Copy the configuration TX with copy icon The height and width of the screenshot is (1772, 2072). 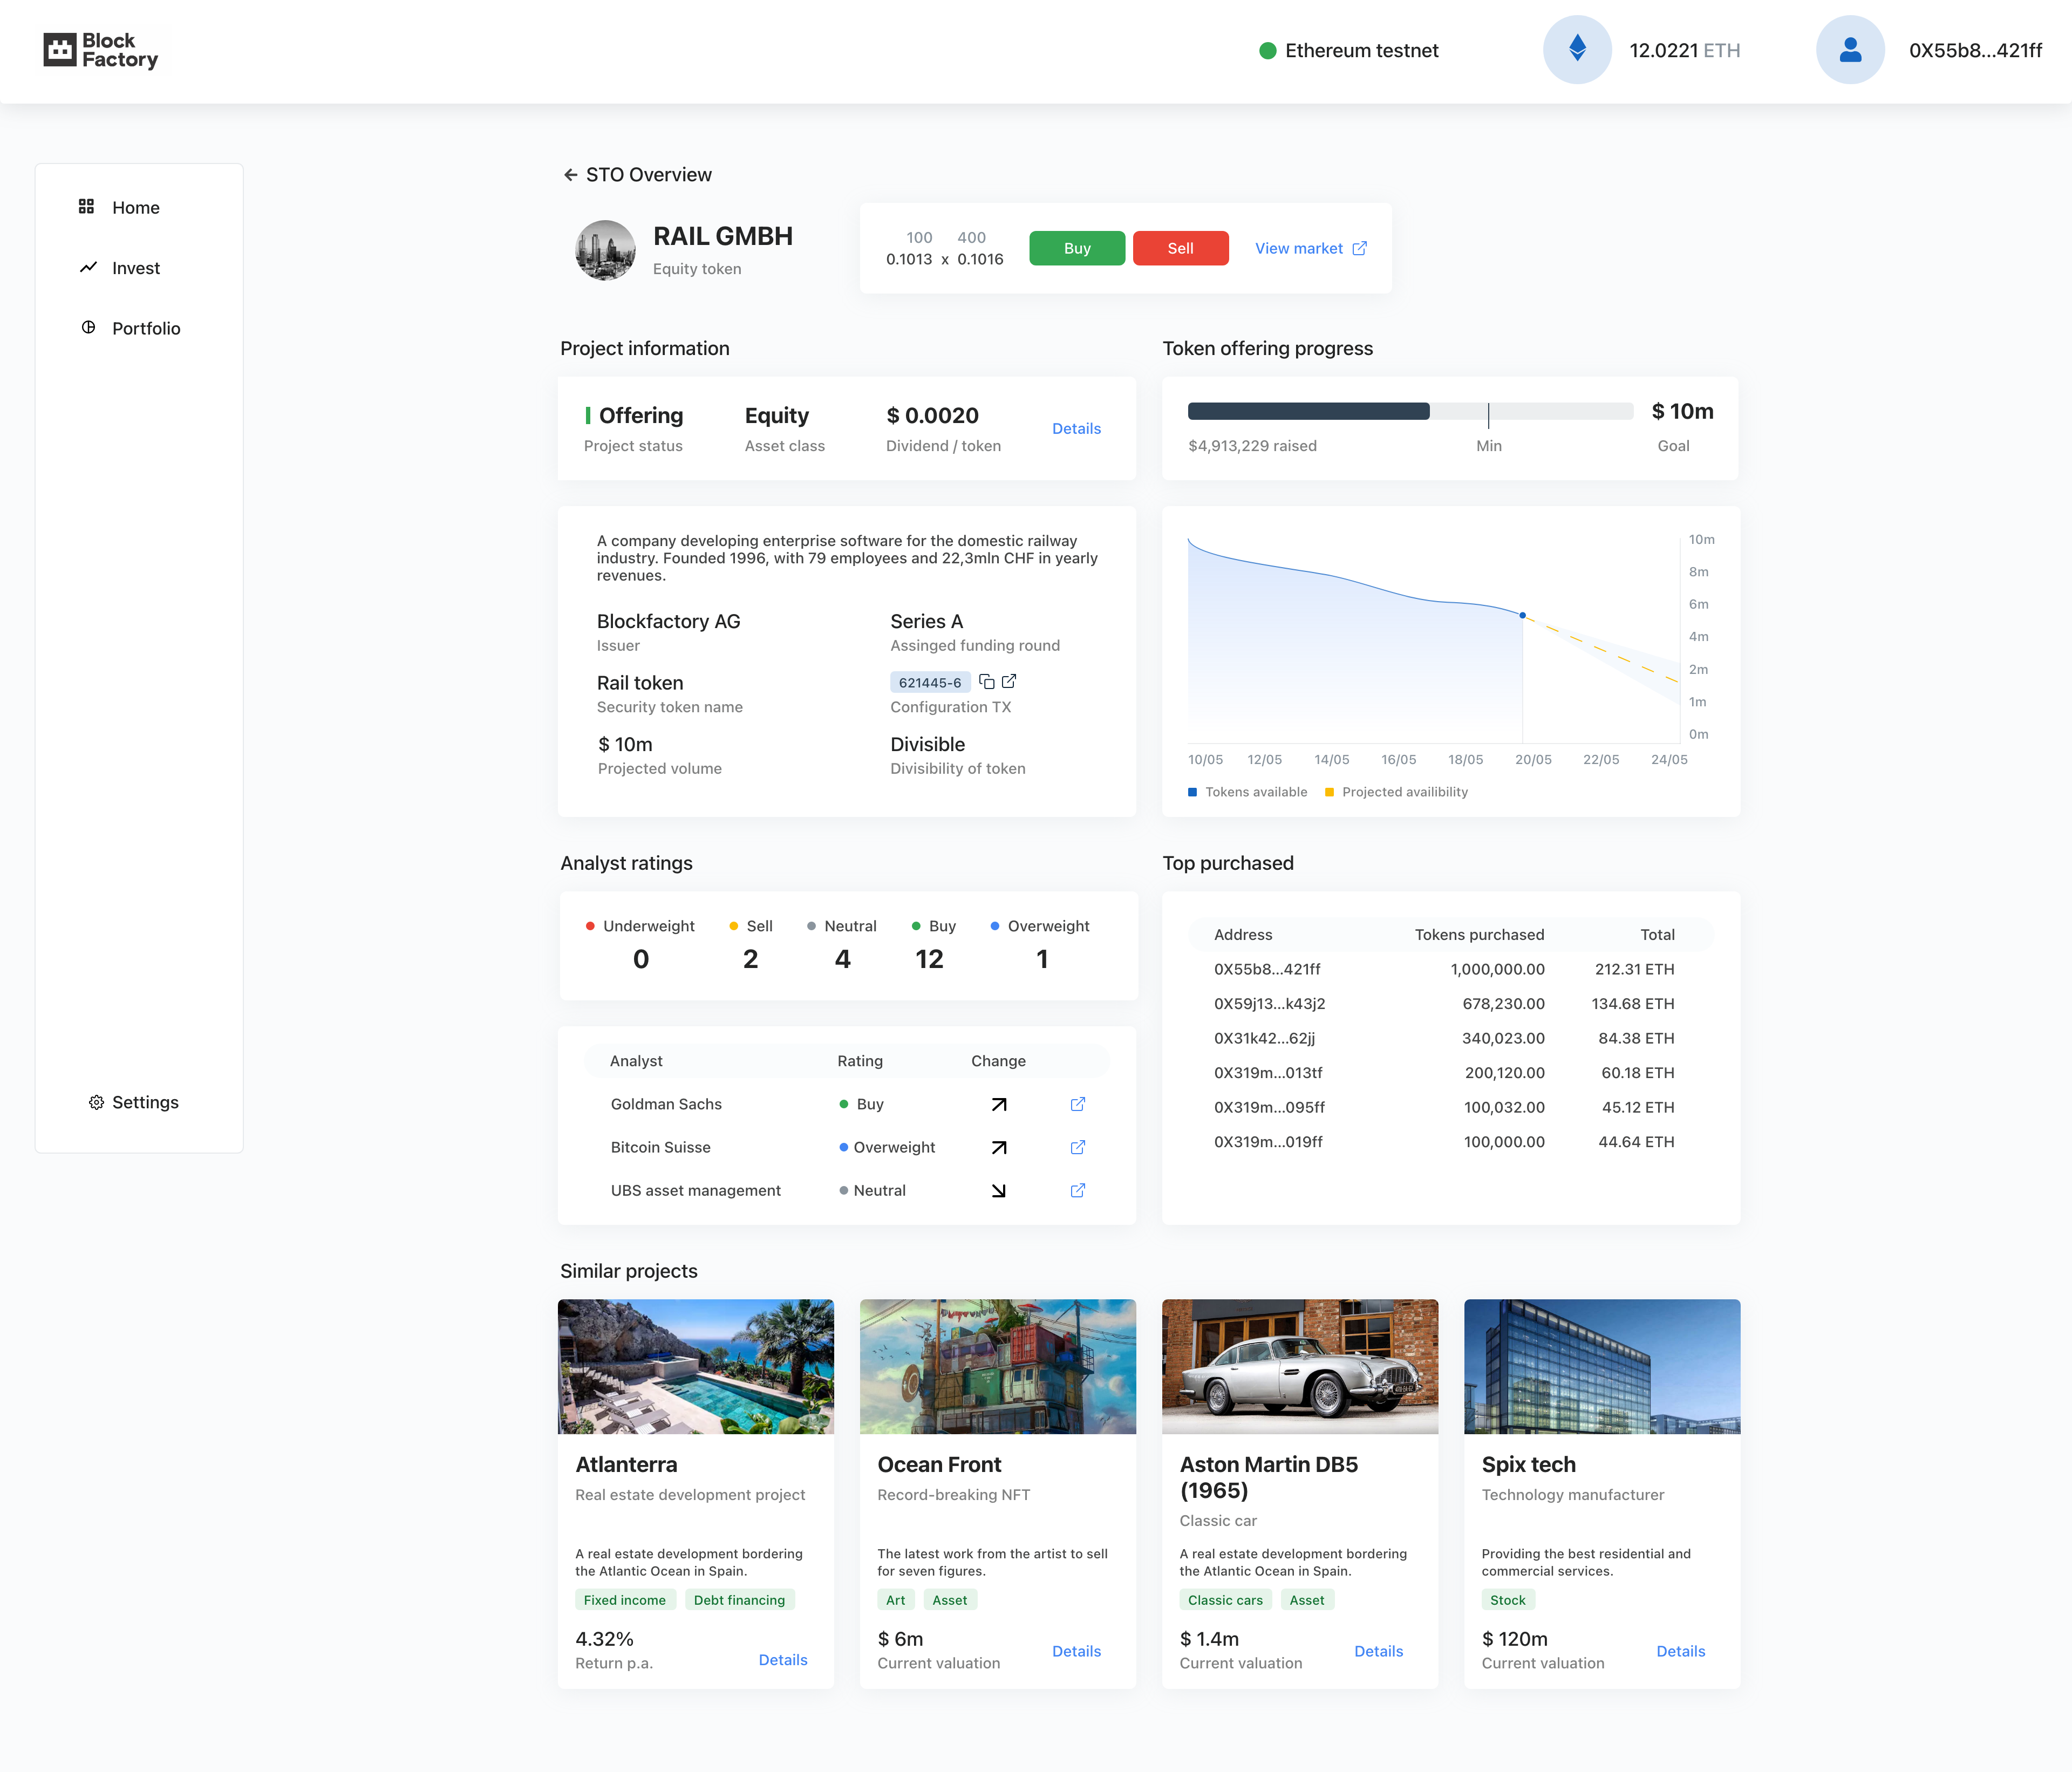(x=986, y=681)
